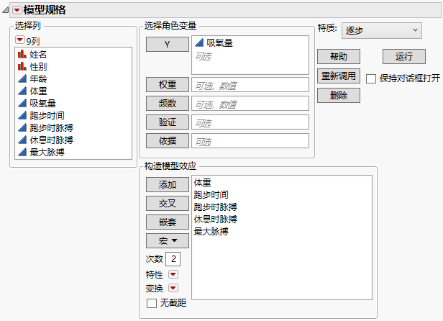Select 吸氧量 in the column list
The height and width of the screenshot is (321, 443).
tap(42, 103)
